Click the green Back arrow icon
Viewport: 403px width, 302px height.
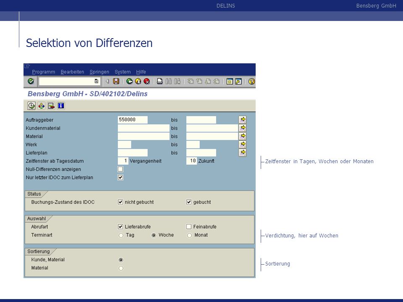click(130, 81)
